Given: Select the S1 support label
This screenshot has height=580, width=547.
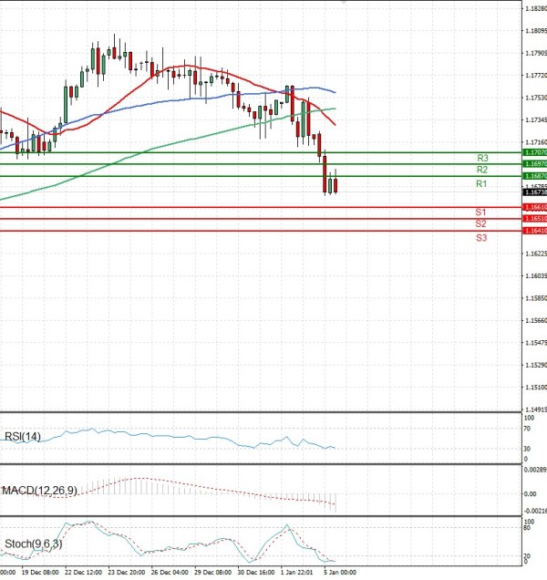Looking at the screenshot, I should pyautogui.click(x=480, y=212).
